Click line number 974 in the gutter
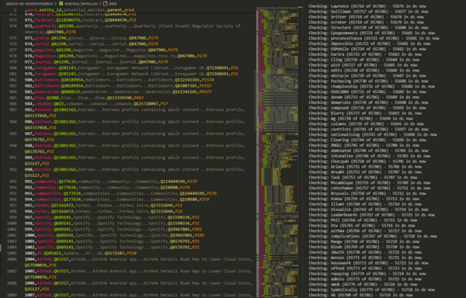The height and width of the screenshot is (298, 466). tap(12, 26)
